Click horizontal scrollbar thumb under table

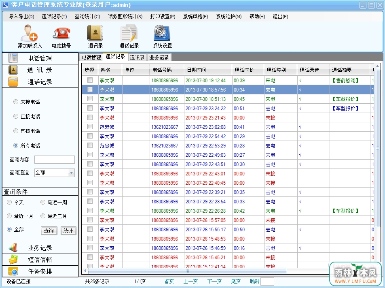click(x=187, y=271)
